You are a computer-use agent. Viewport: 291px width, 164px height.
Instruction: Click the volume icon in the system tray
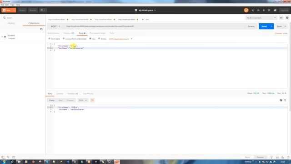click(260, 162)
